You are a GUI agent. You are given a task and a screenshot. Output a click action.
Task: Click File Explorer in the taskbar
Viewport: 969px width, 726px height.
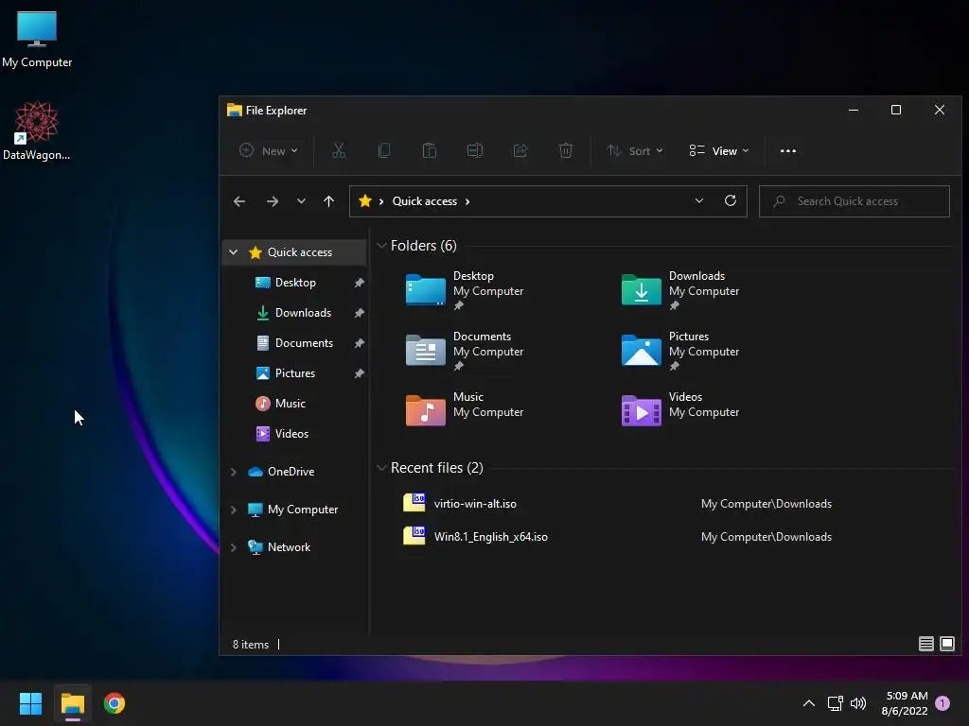(x=72, y=703)
